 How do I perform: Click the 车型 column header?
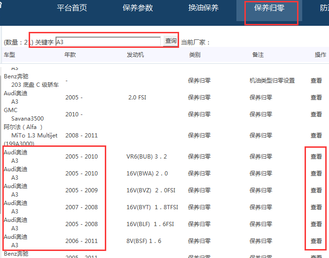[x=9, y=55]
